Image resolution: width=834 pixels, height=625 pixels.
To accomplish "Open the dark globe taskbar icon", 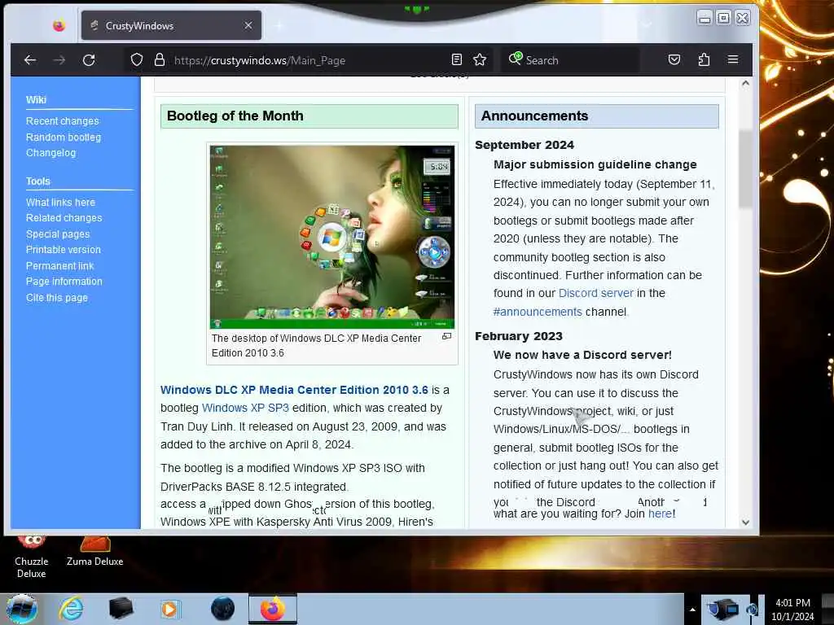I will pos(222,609).
